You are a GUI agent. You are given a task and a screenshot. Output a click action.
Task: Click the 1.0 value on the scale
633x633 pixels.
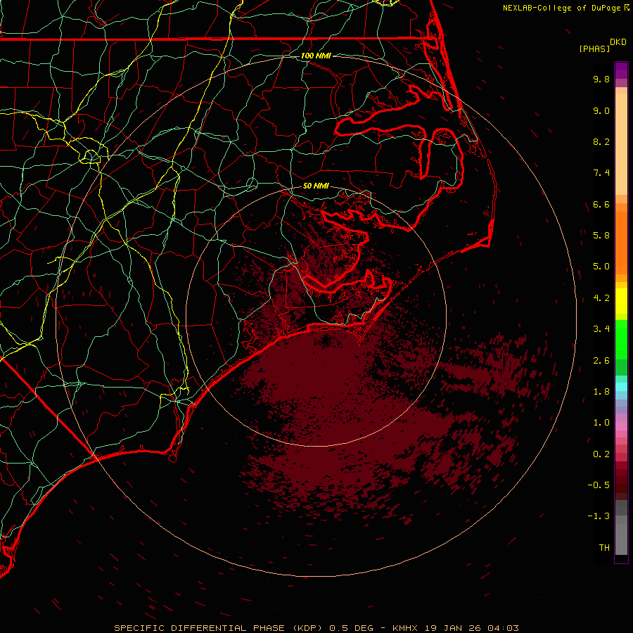[601, 423]
